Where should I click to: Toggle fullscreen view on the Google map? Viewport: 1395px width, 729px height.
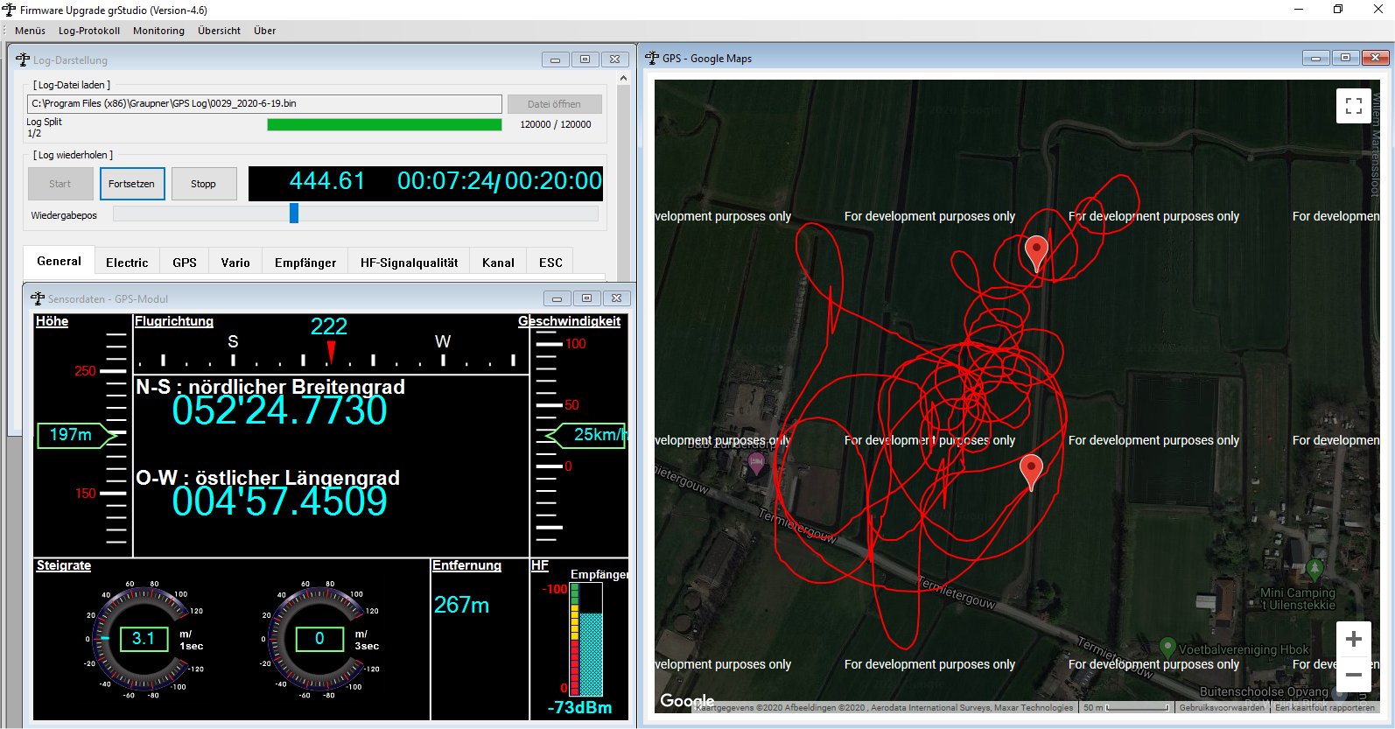pos(1354,107)
